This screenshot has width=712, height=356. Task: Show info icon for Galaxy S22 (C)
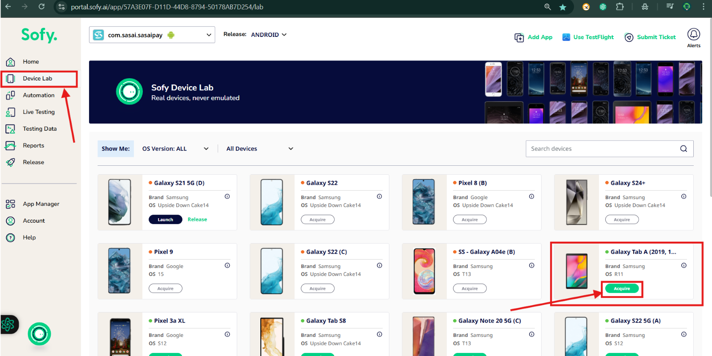(x=380, y=265)
